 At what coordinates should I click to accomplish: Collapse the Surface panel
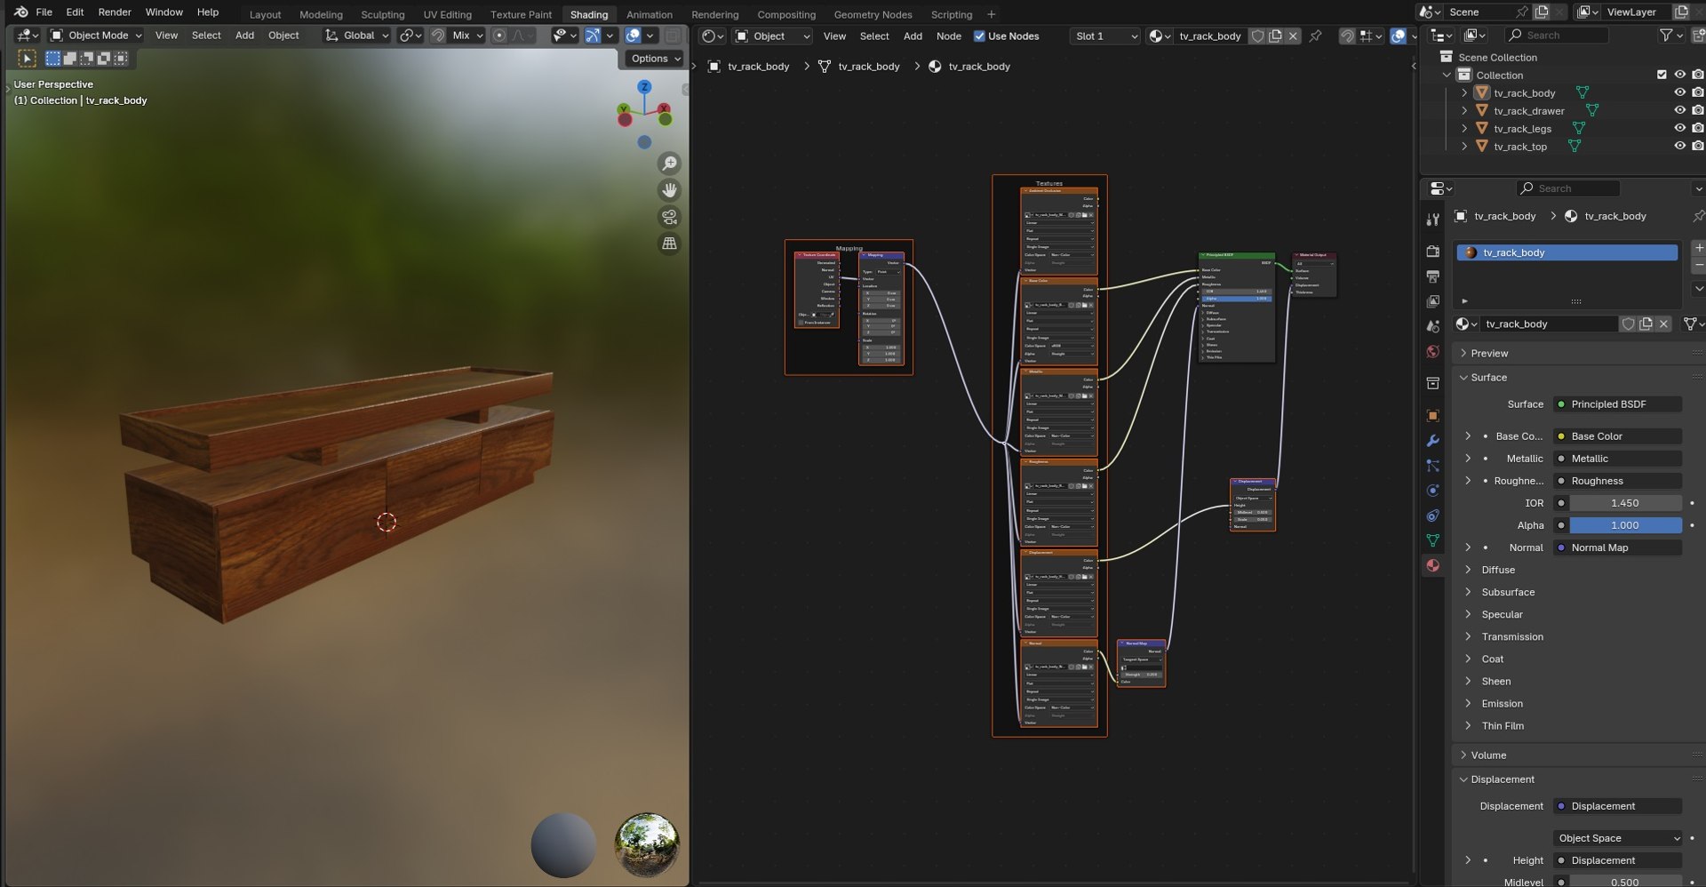(x=1489, y=378)
